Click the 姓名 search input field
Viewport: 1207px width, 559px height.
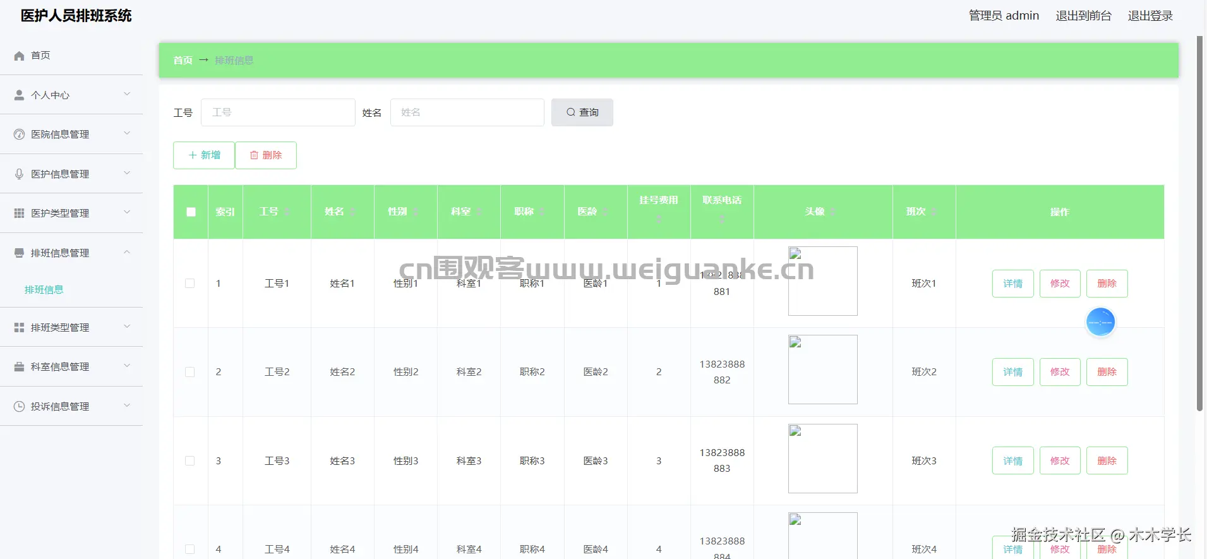(467, 112)
